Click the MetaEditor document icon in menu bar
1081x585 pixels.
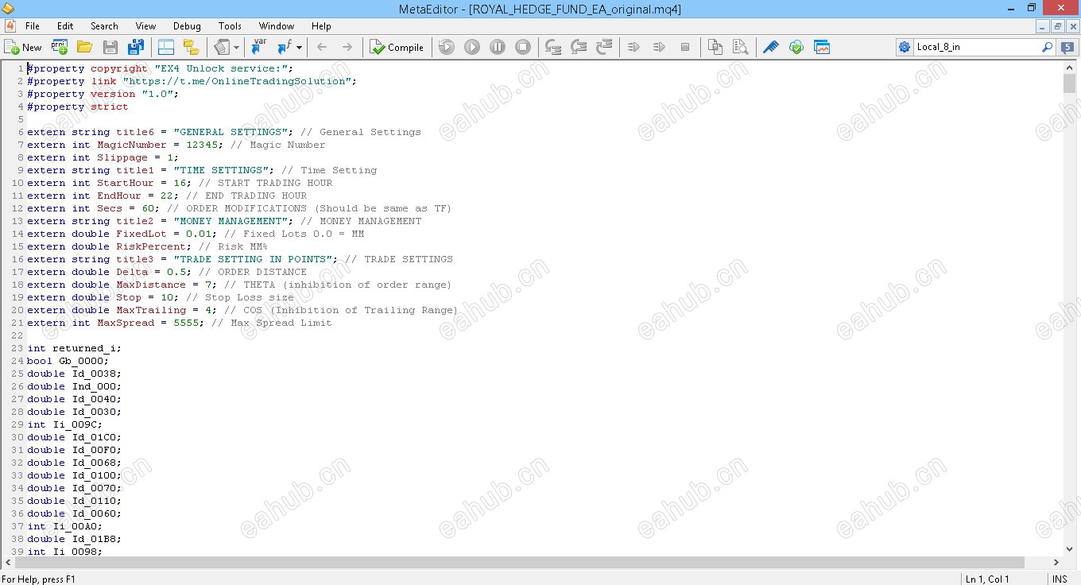click(x=10, y=26)
